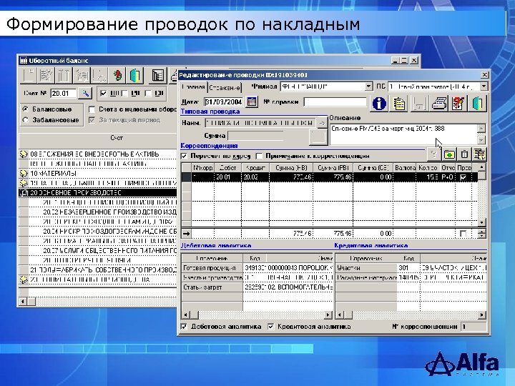Click the blue information icon in the entry editor
Viewport: 515px width, 386px height.
[379, 103]
